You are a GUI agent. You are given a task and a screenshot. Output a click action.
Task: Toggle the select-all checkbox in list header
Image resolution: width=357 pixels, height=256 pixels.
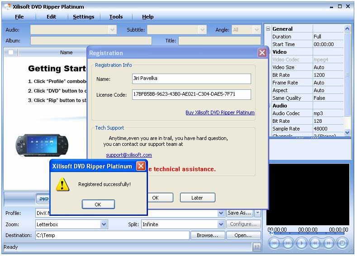click(x=11, y=52)
